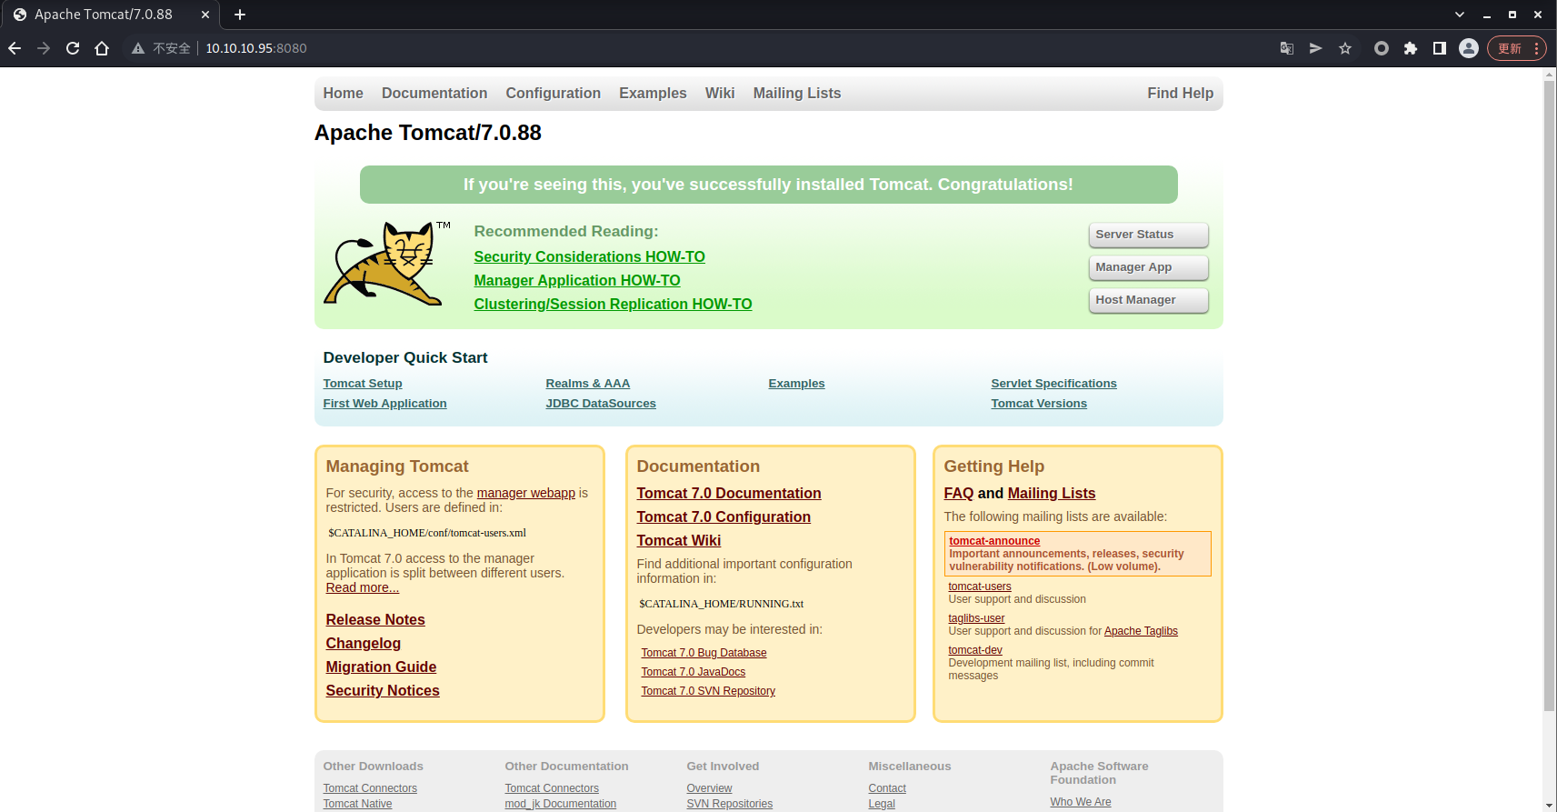Click the share/send page icon

pyautogui.click(x=1315, y=48)
